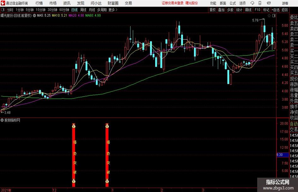Click the 证券交易未登录 login link
The height and width of the screenshot is (192, 298).
pos(172,3)
